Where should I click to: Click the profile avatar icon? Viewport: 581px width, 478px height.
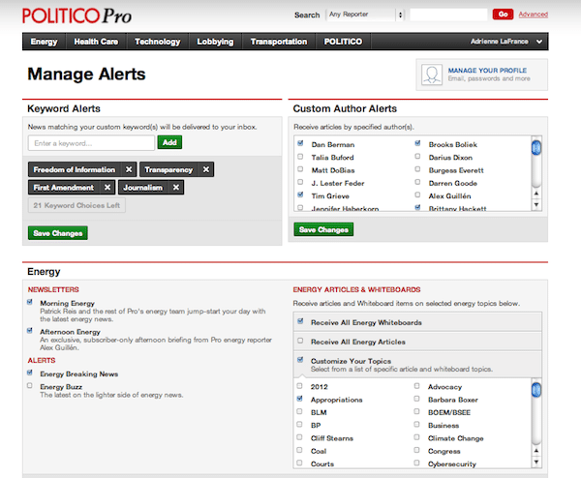click(x=432, y=75)
